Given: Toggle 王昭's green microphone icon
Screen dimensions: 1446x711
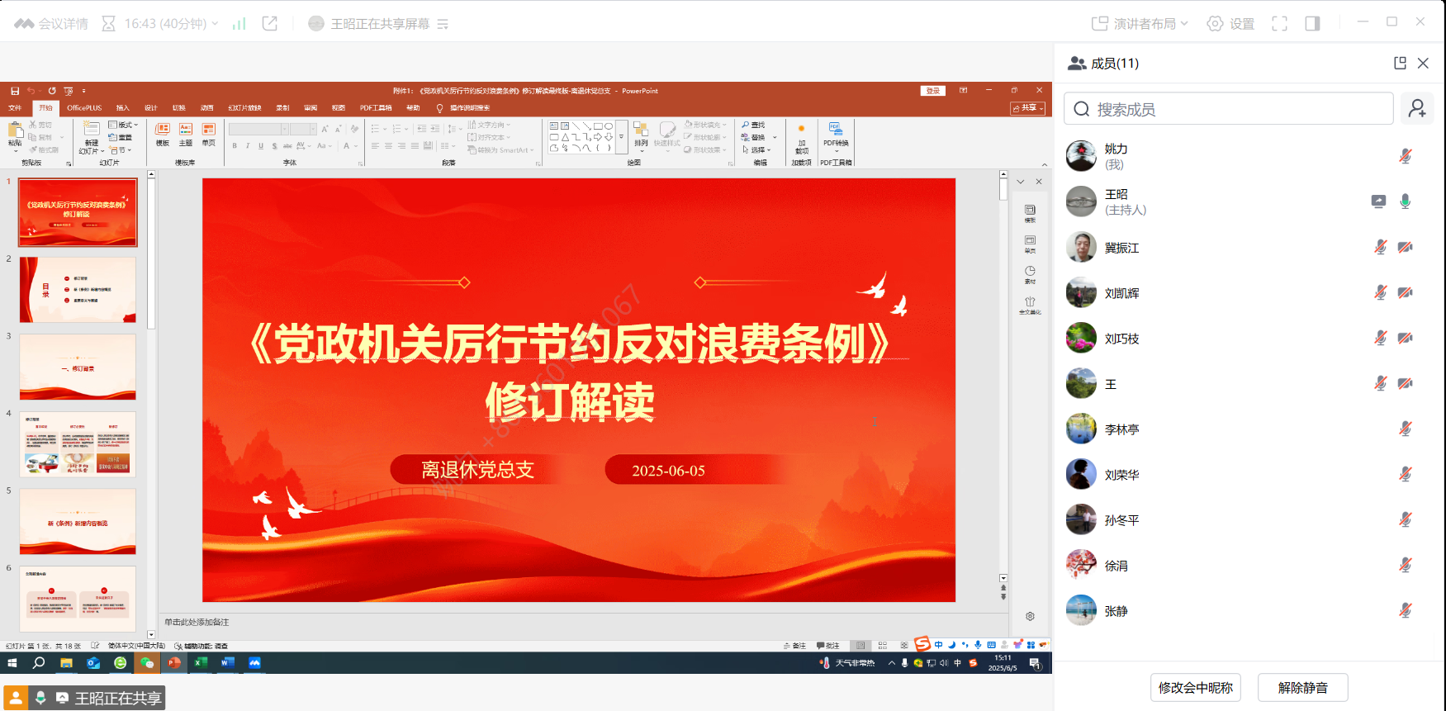Looking at the screenshot, I should (x=1405, y=201).
